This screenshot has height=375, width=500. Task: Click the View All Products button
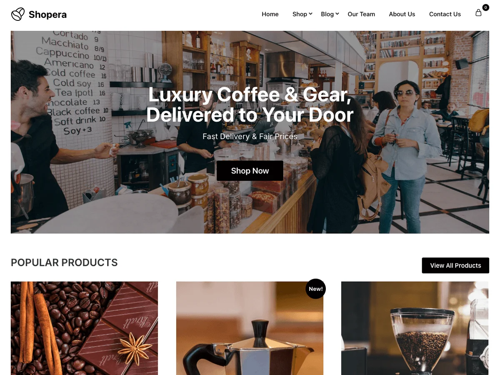[x=455, y=265]
